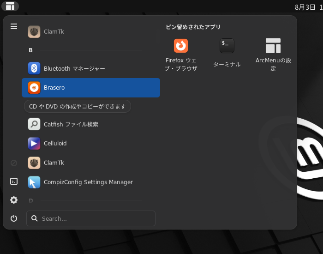Viewport: 323px width, 254px height.
Task: Open ClamTk at the top of list
Action: 91,31
